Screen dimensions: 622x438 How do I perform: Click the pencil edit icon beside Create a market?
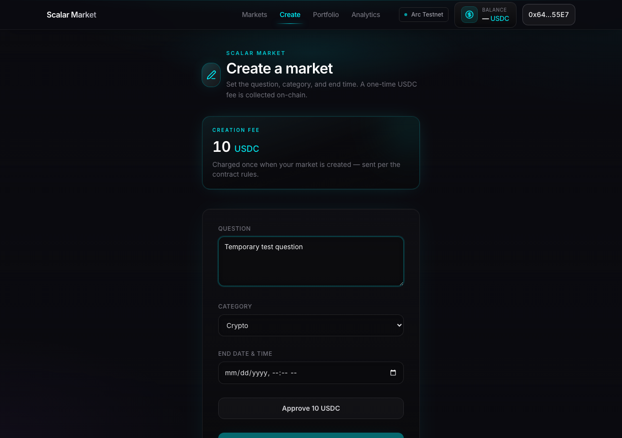[211, 75]
